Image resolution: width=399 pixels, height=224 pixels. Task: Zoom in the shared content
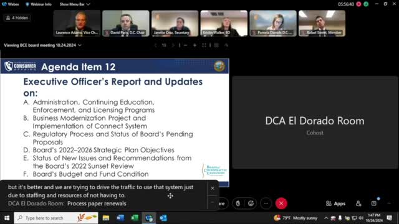click(195, 45)
